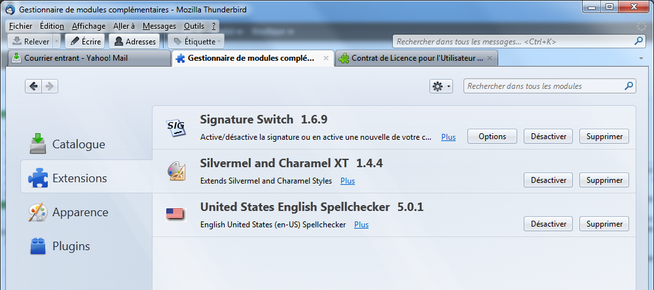Click the Écrire compose button
This screenshot has height=290, width=654.
pyautogui.click(x=86, y=41)
